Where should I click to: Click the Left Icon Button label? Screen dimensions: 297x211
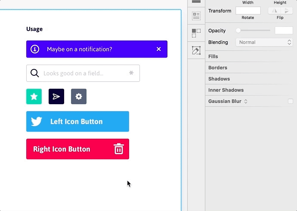[x=76, y=121]
